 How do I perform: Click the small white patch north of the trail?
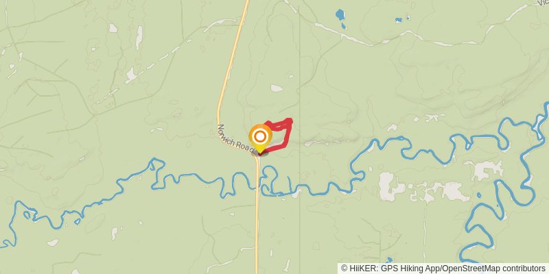tap(277, 88)
